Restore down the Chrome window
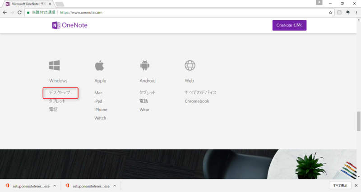The width and height of the screenshot is (361, 192). tap(342, 4)
